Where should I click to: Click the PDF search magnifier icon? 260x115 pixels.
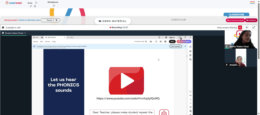click(146, 42)
